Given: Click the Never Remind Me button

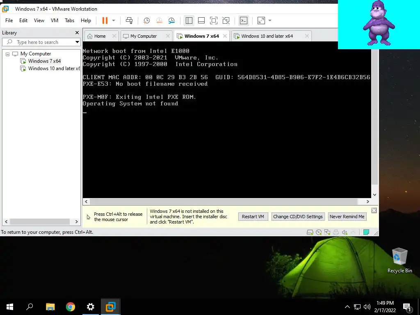Looking at the screenshot, I should pos(347,217).
